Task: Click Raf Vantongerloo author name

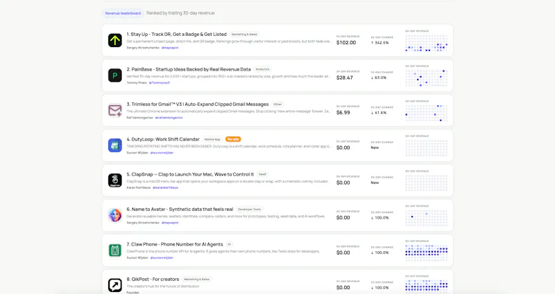Action: click(x=140, y=118)
